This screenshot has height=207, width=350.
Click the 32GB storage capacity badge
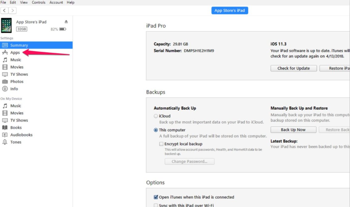(x=22, y=29)
